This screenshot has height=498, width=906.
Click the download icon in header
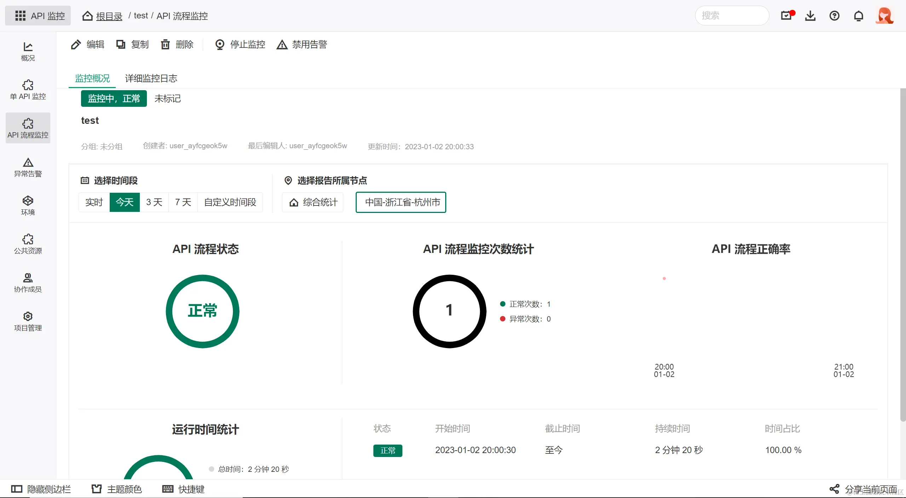click(810, 16)
